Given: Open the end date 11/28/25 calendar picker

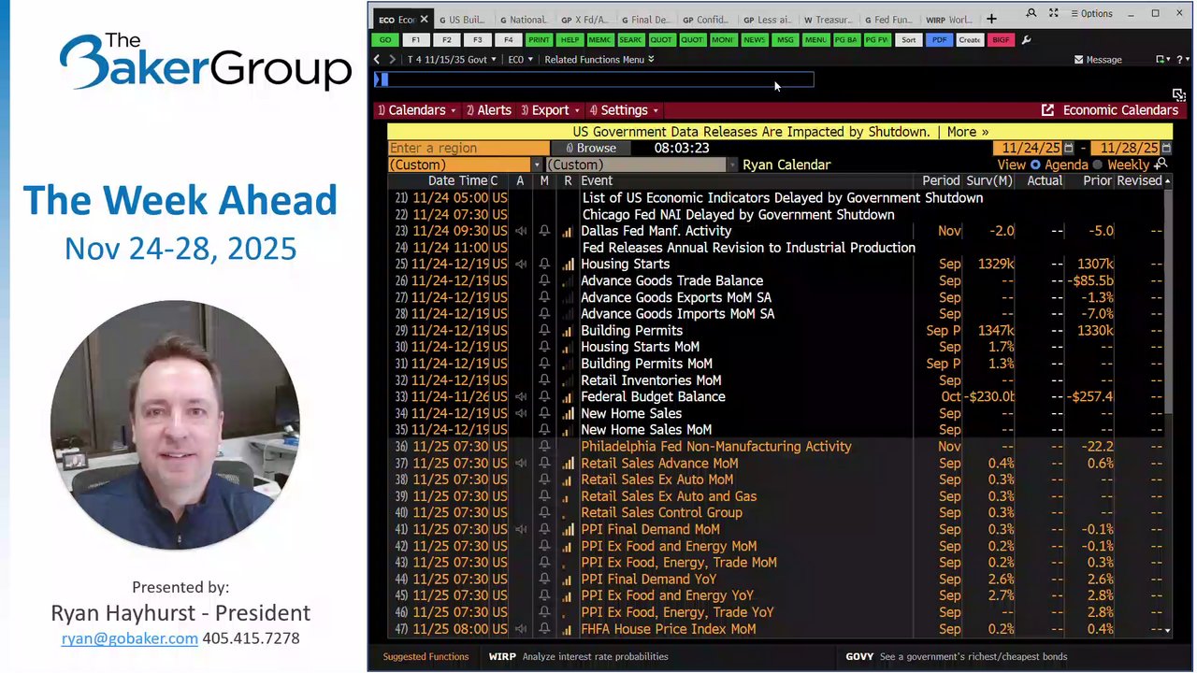Looking at the screenshot, I should pos(1166,148).
